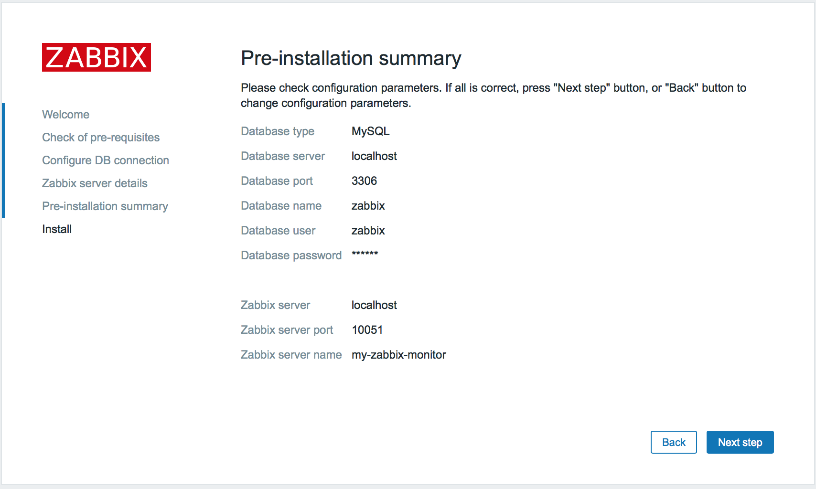Open the Check of pre-requisites step
Screen dimensions: 816x489
(101, 138)
